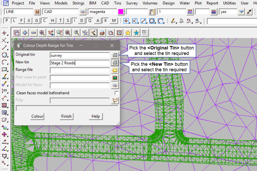Open the Survey menu
The width and height of the screenshot is (257, 171).
(132, 3)
